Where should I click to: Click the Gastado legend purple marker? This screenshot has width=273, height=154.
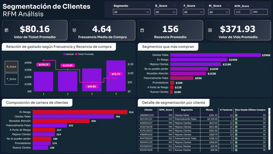click(64, 54)
